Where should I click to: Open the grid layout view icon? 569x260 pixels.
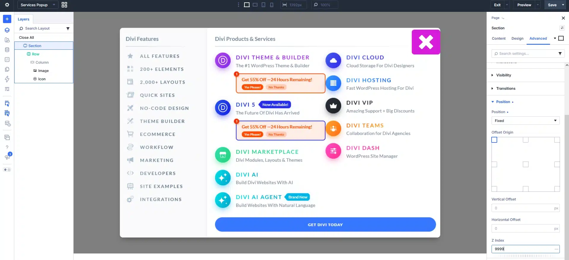coord(64,5)
